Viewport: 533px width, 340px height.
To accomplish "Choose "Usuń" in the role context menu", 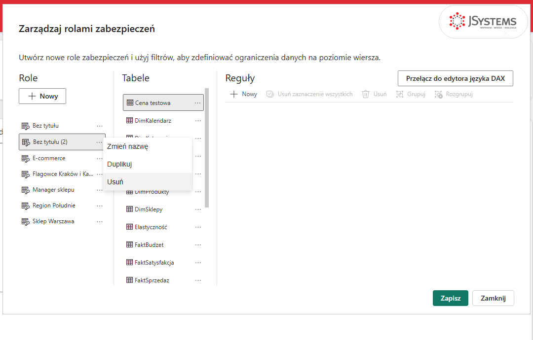I will [148, 182].
